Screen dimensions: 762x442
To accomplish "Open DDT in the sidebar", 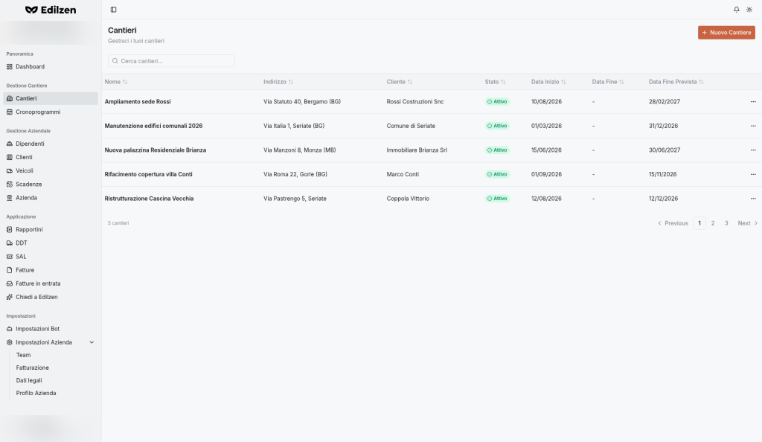I will [51, 243].
